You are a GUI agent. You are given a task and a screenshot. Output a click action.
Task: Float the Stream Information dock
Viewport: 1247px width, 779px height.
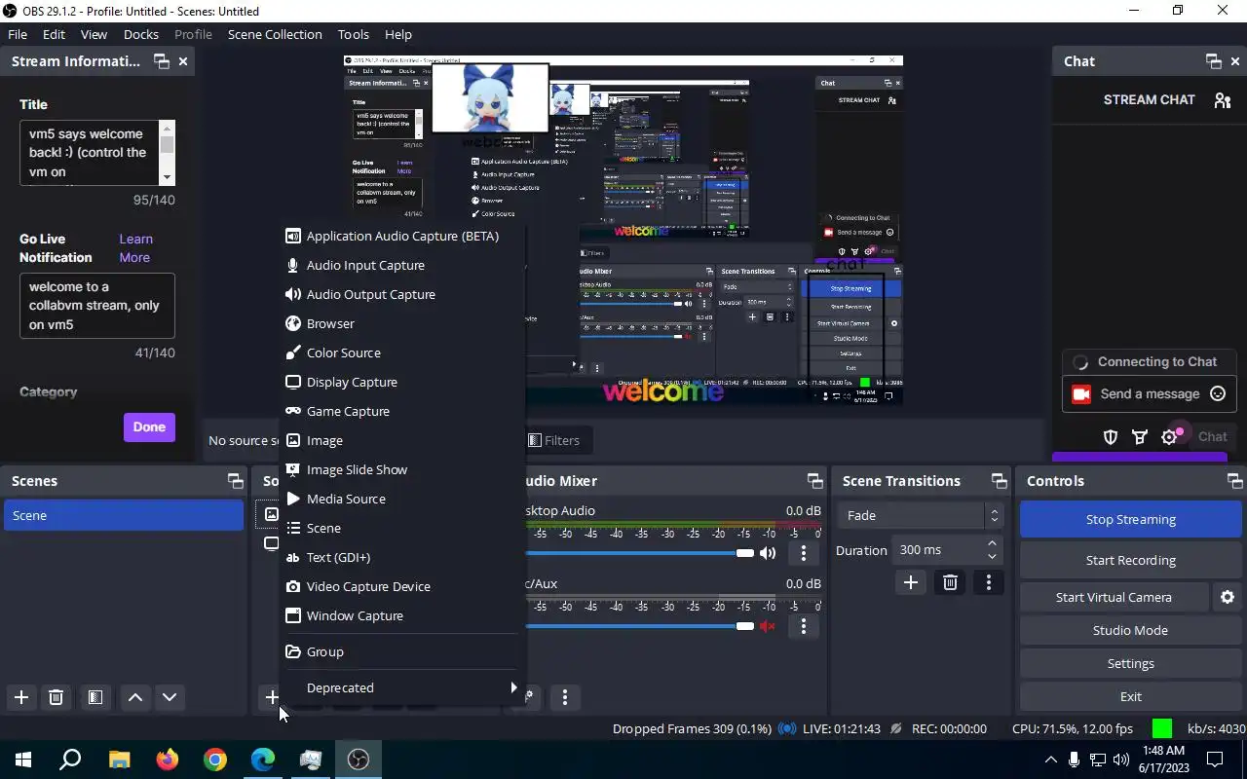point(162,61)
